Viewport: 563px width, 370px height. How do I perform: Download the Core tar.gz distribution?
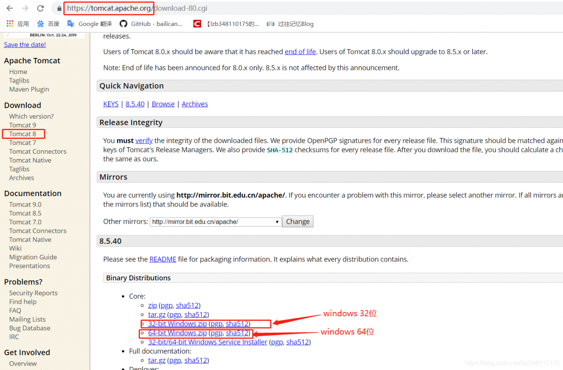pos(157,314)
